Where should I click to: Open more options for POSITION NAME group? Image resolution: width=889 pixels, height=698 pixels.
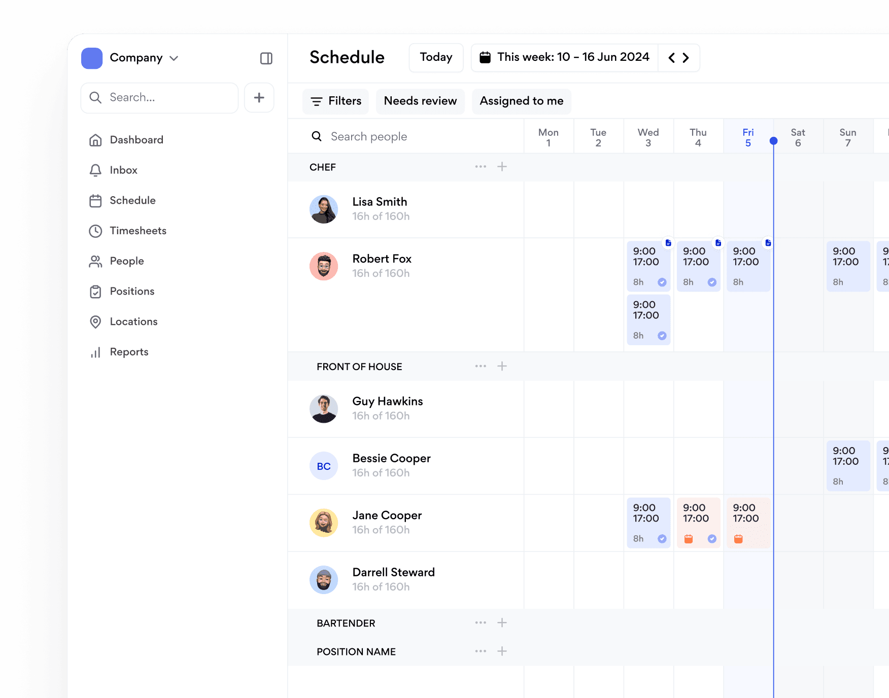(480, 651)
